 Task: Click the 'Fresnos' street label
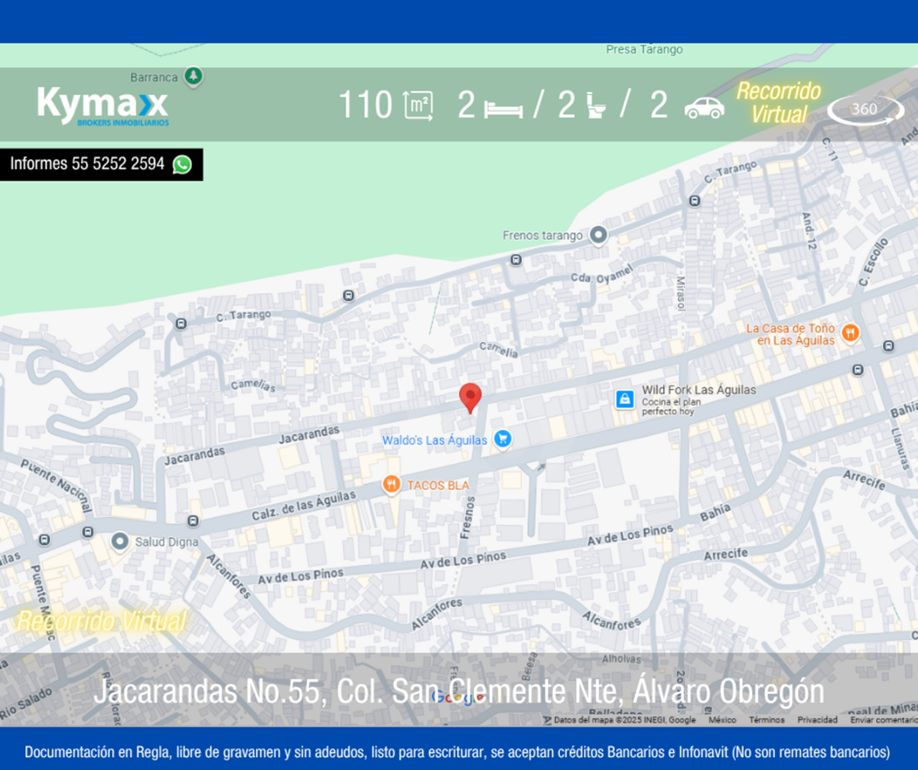[x=468, y=517]
